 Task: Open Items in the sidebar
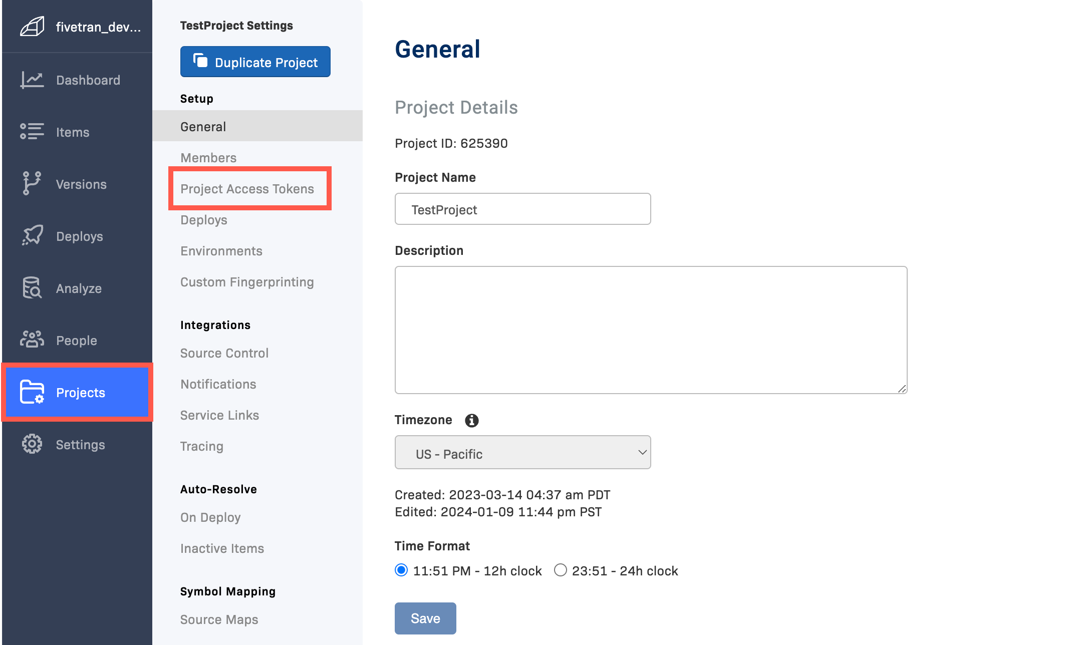(77, 132)
